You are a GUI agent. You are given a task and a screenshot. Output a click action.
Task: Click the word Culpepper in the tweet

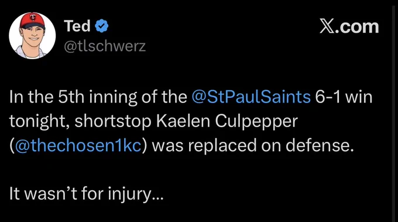tap(256, 122)
